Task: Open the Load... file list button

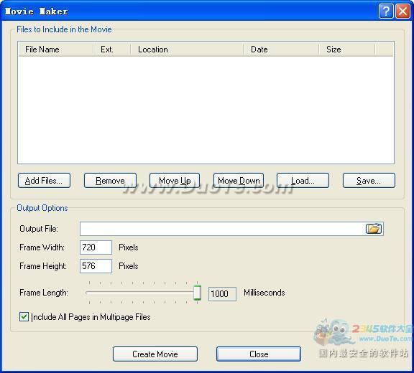Action: coord(303,181)
